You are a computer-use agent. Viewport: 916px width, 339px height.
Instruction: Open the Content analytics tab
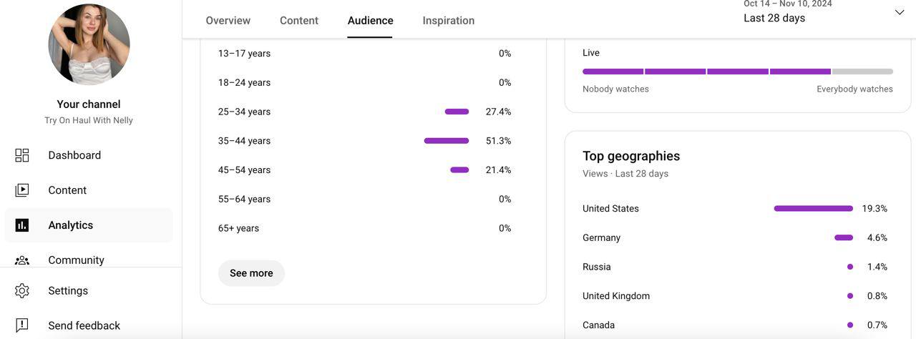point(299,21)
